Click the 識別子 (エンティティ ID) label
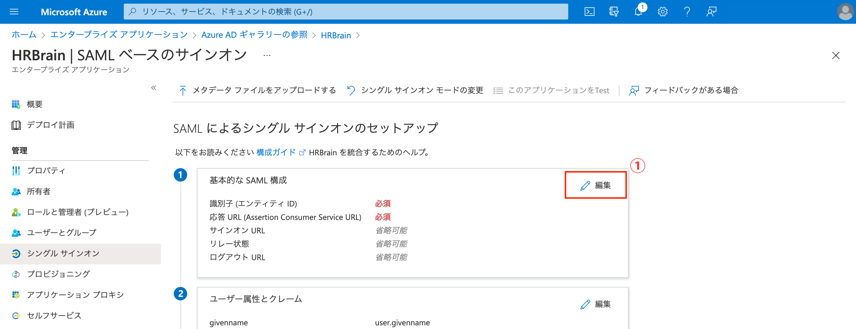 [253, 203]
